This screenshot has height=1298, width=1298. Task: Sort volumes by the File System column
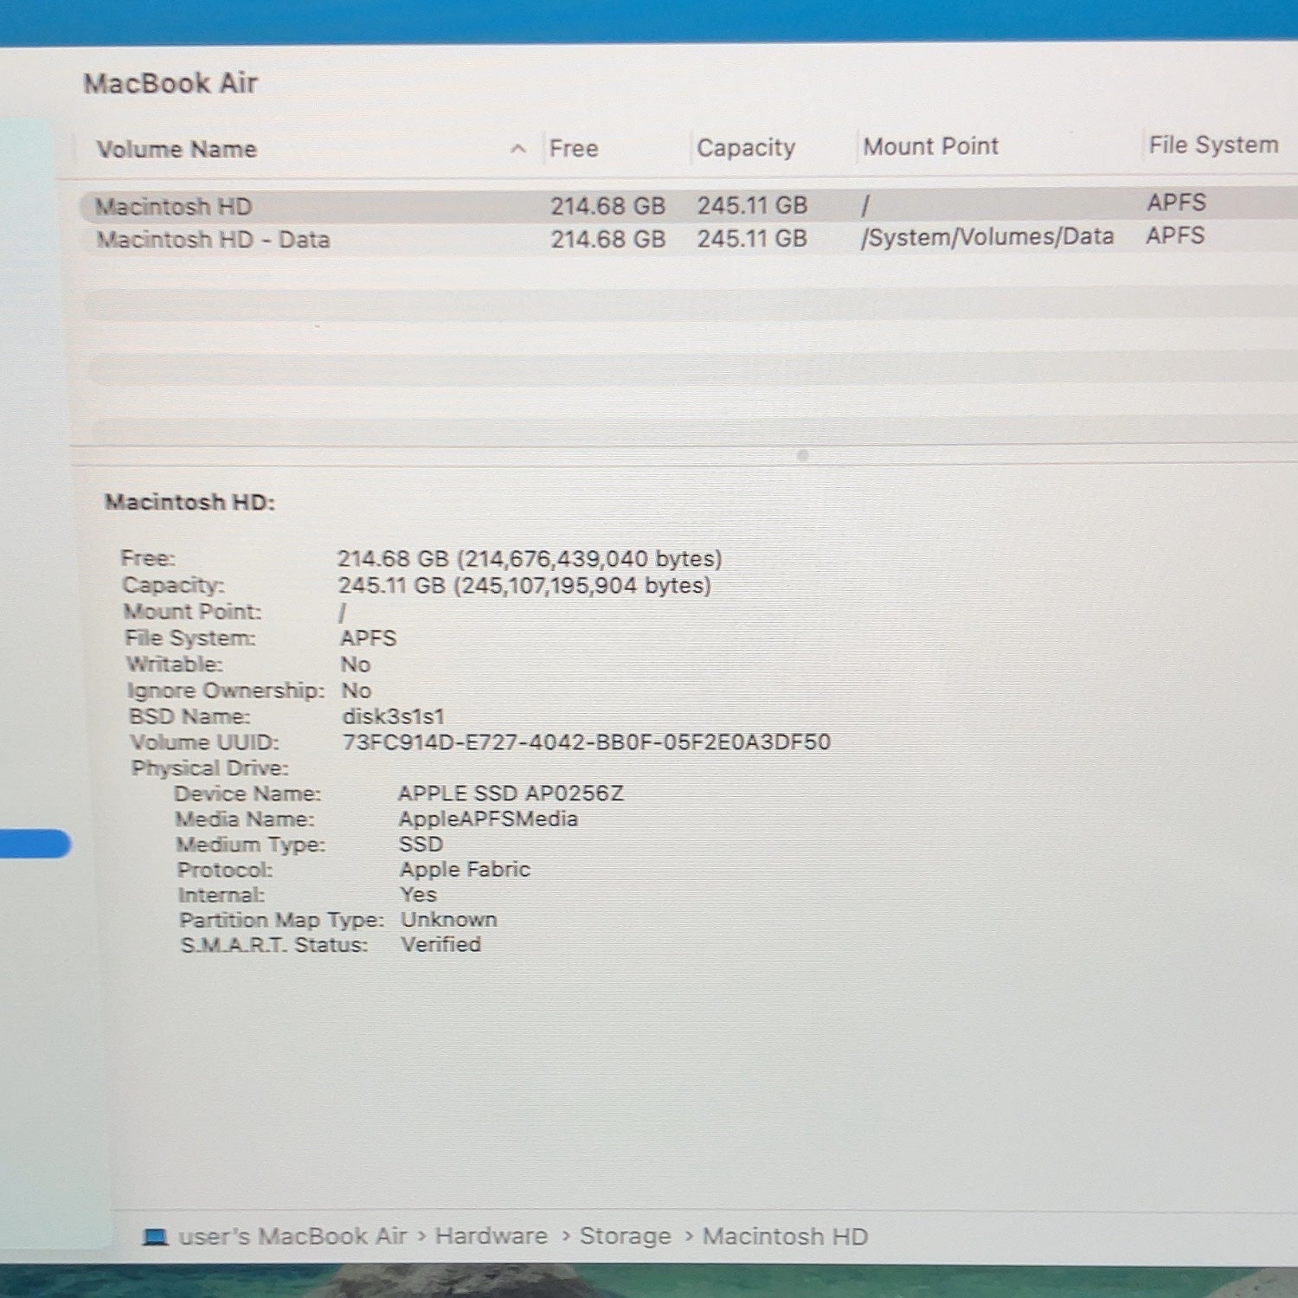tap(1213, 145)
